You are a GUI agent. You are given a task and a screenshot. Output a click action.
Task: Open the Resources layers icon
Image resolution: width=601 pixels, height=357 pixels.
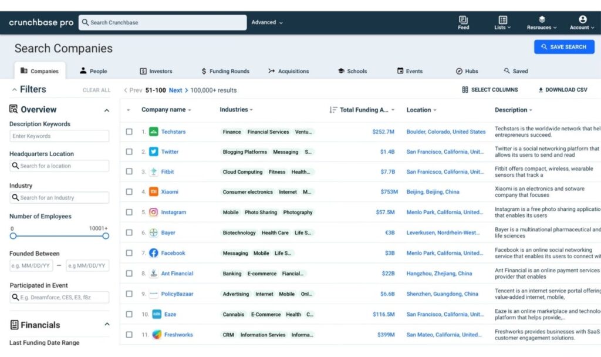[542, 19]
